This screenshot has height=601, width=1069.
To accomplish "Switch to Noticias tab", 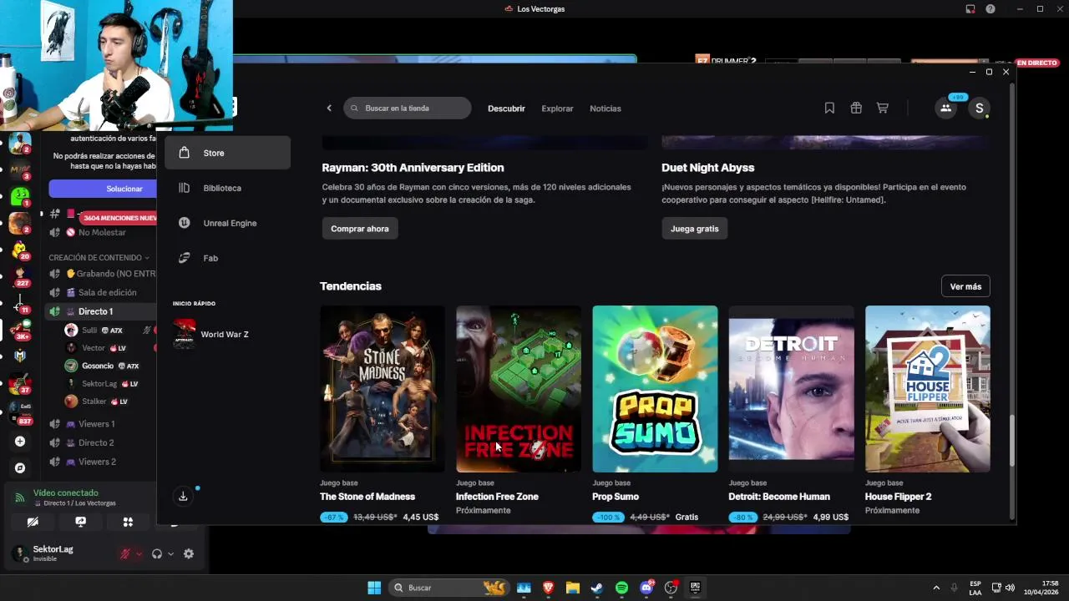I will (x=605, y=109).
